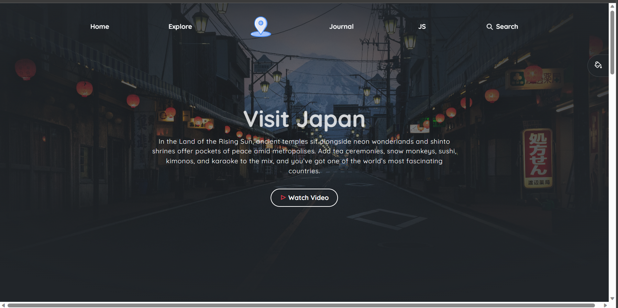Click the horizontal scrollbar right arrow
Viewport: 618px width, 308px height.
pos(605,305)
